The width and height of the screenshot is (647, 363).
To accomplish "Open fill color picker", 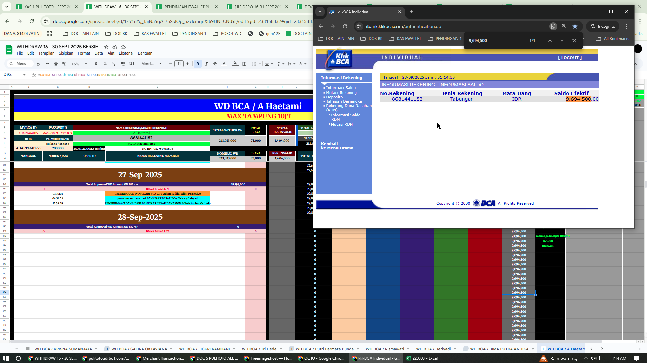I will click(235, 64).
